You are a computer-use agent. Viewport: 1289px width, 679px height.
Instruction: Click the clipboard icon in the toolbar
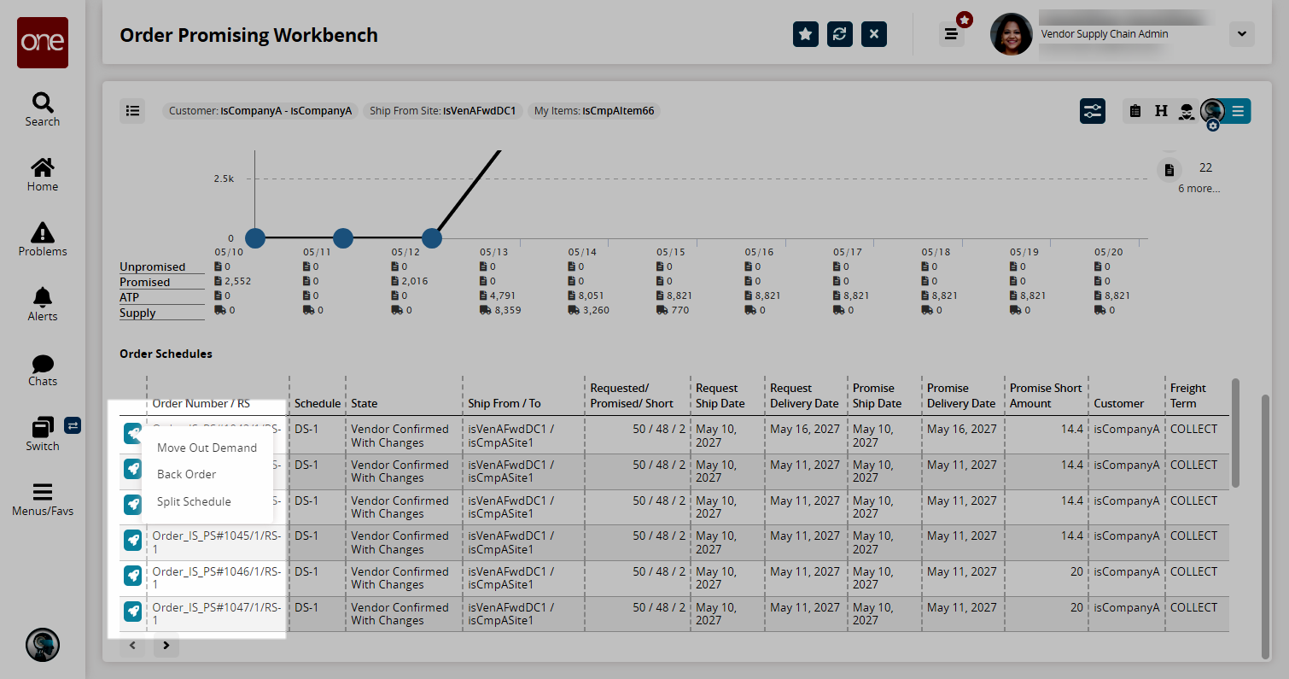pyautogui.click(x=1135, y=111)
